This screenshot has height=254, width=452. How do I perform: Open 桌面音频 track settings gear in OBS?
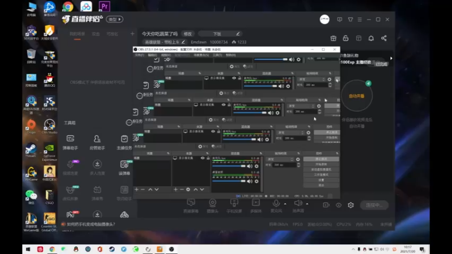[257, 181]
